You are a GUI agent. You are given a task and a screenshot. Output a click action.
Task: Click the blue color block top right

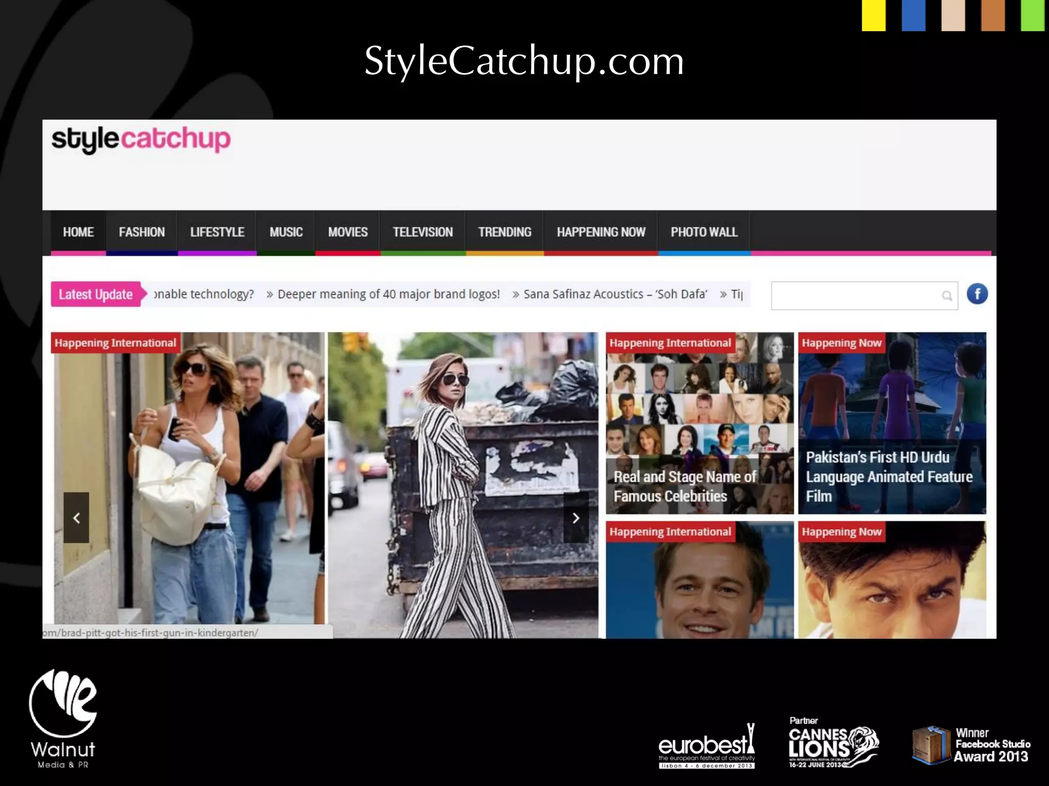pyautogui.click(x=913, y=15)
